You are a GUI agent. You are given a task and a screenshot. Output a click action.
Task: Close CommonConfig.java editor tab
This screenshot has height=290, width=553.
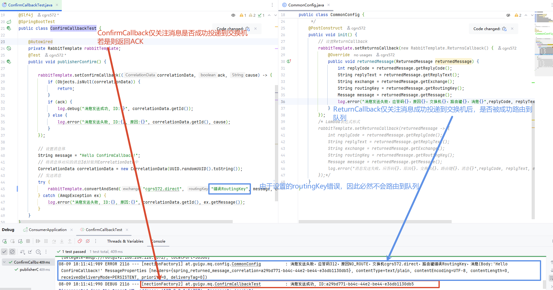329,5
